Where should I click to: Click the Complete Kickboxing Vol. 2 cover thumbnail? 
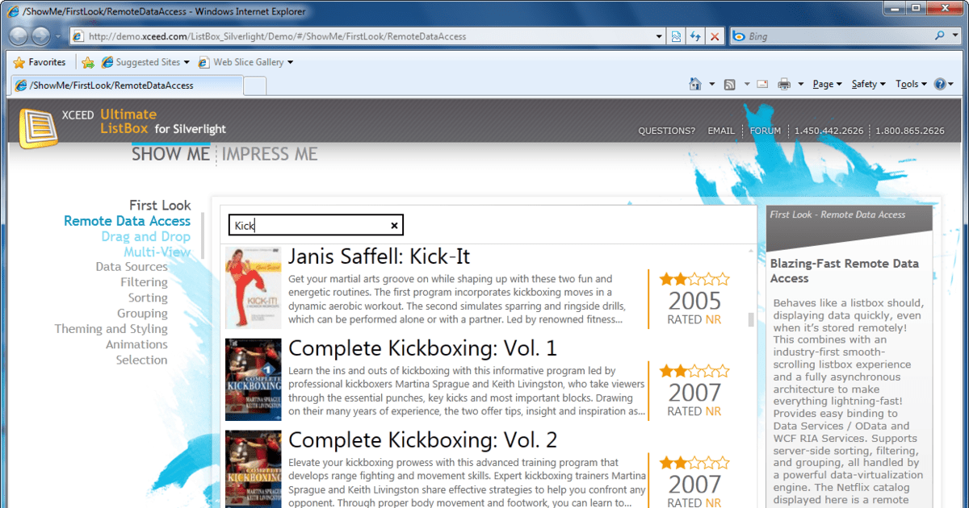point(254,469)
